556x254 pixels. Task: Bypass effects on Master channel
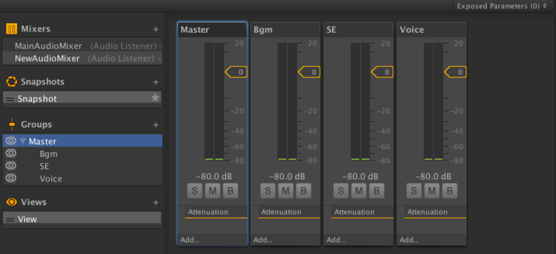[x=230, y=191]
